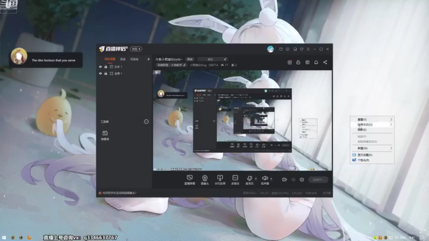Edit room title with pencil icon
Image resolution: width=429 pixels, height=241 pixels.
click(225, 59)
